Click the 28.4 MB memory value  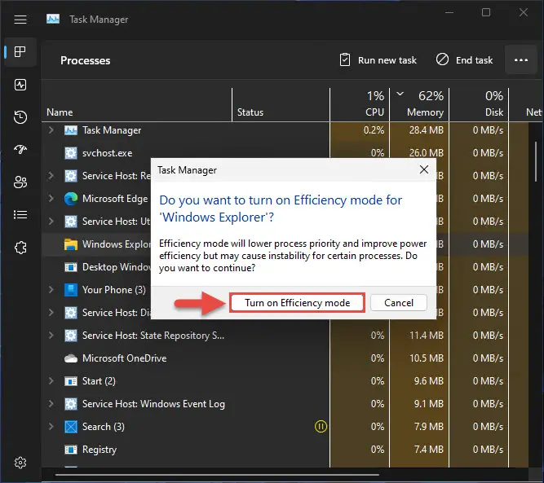click(x=426, y=130)
